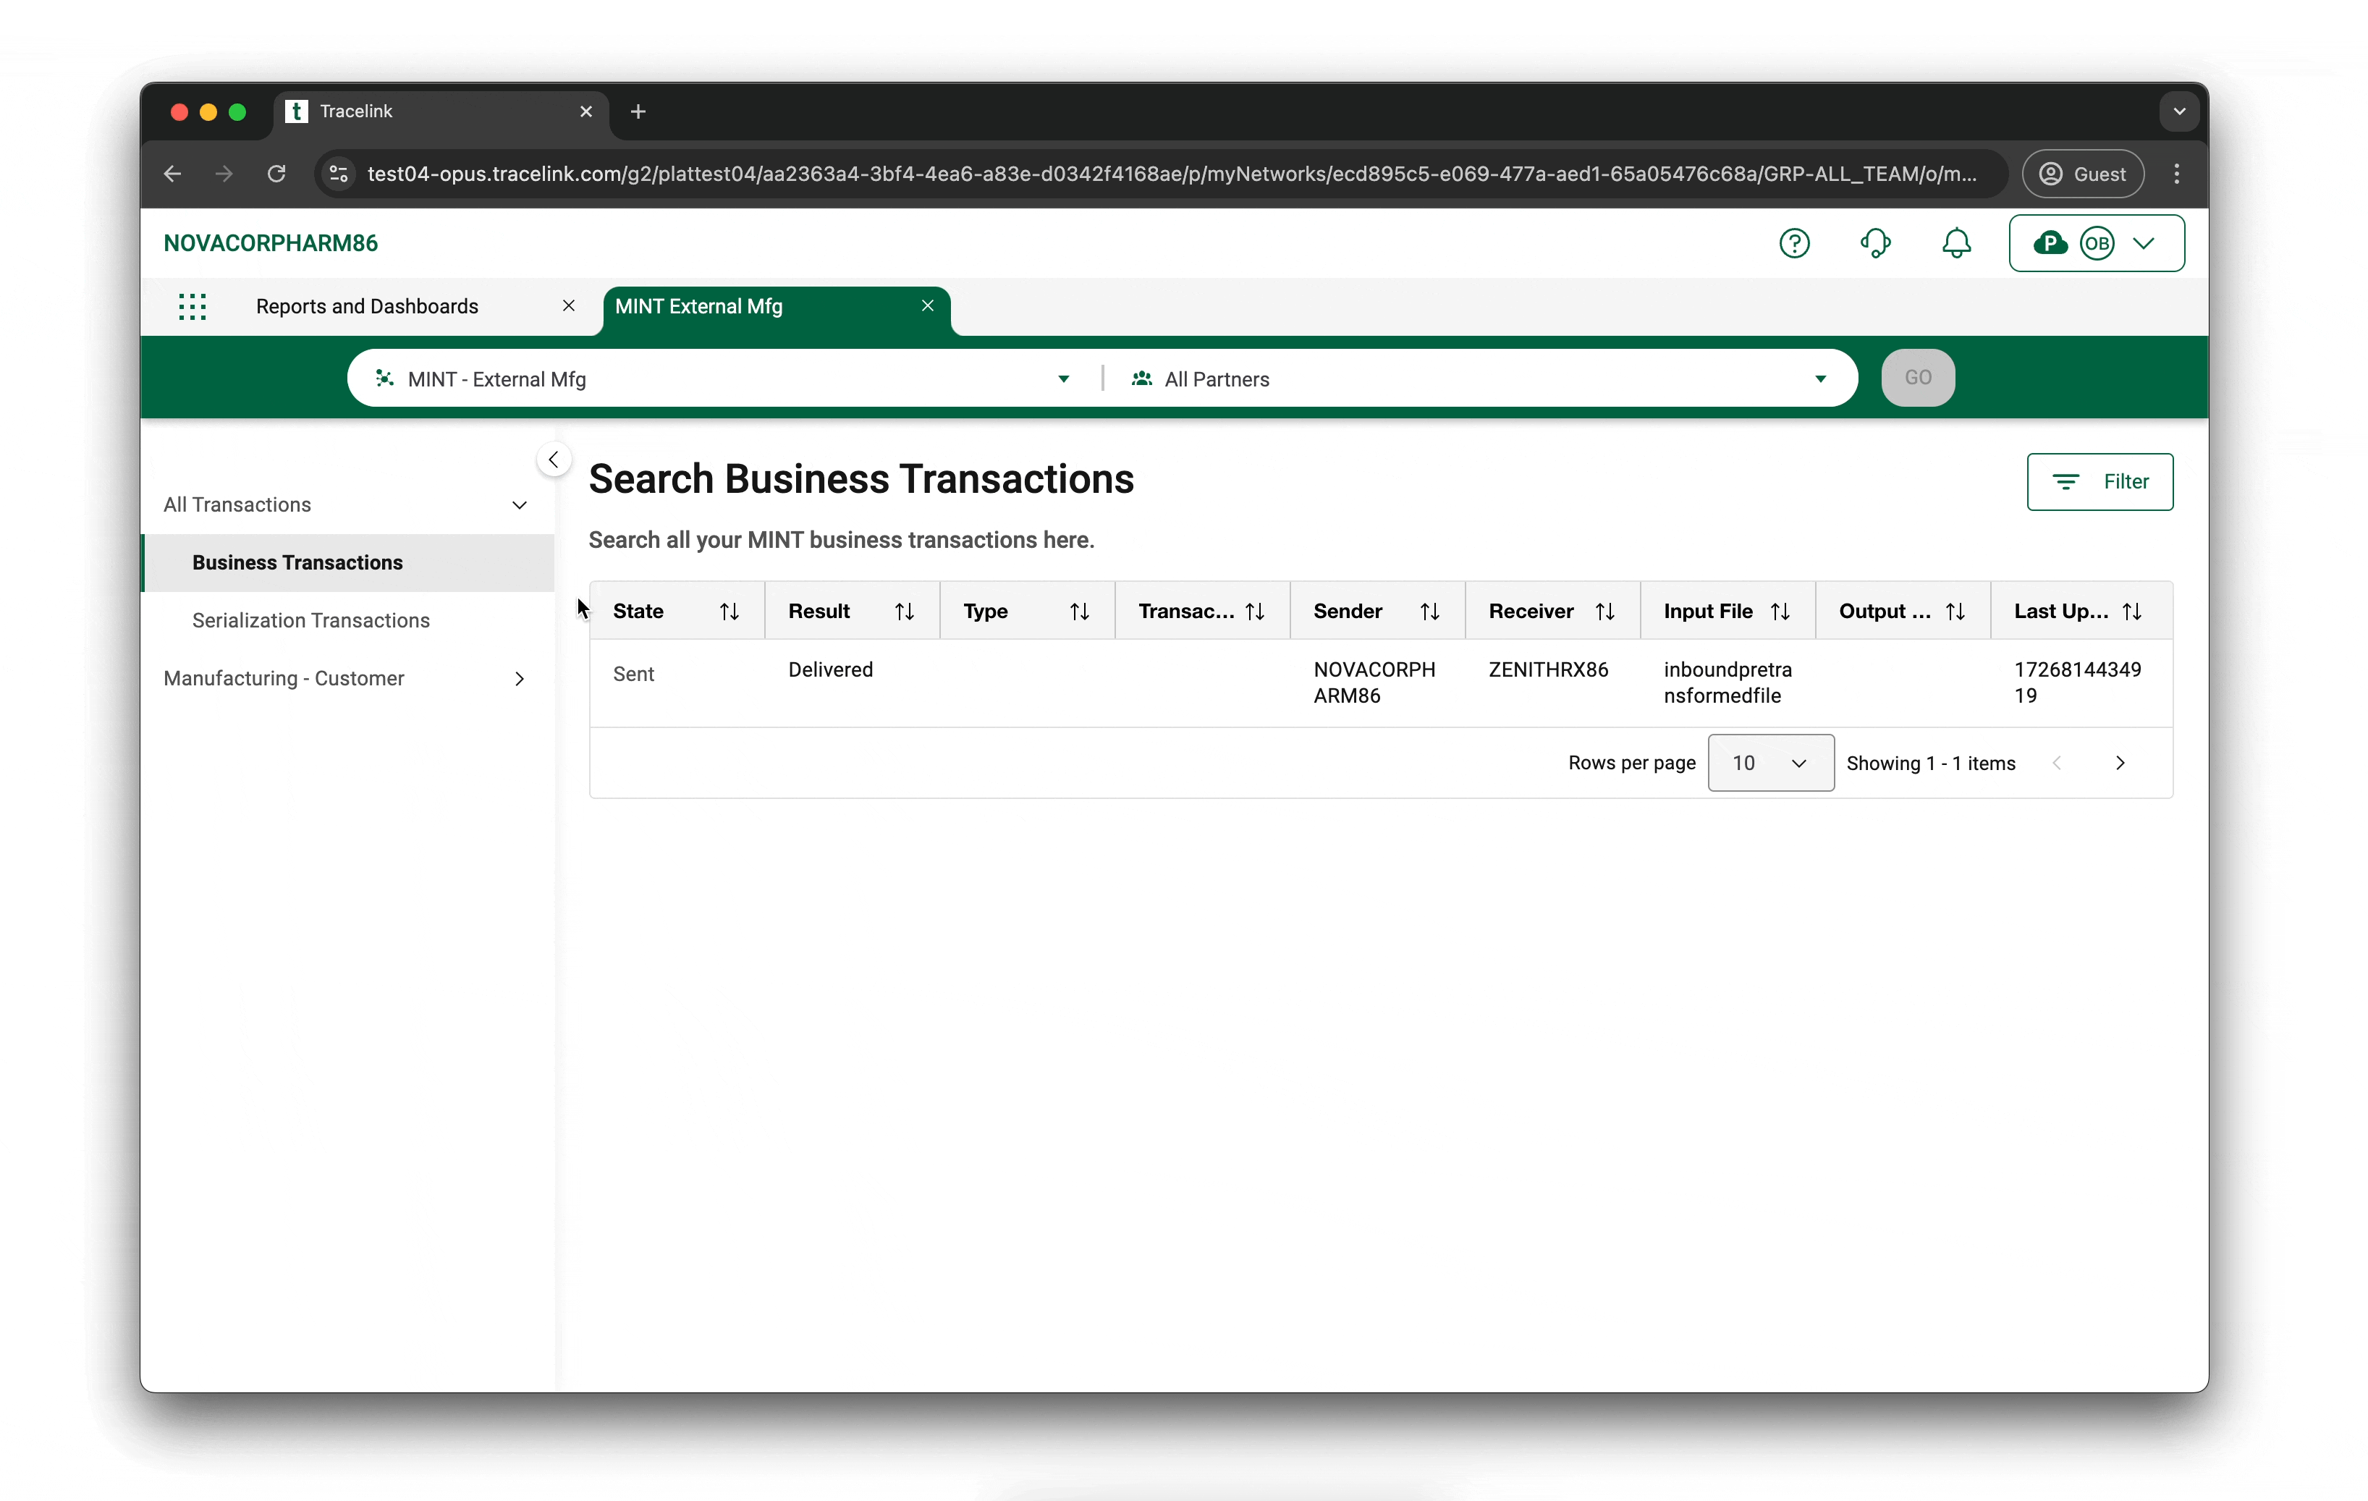Go to next page of results
This screenshot has width=2368, height=1501.
pos(2119,764)
